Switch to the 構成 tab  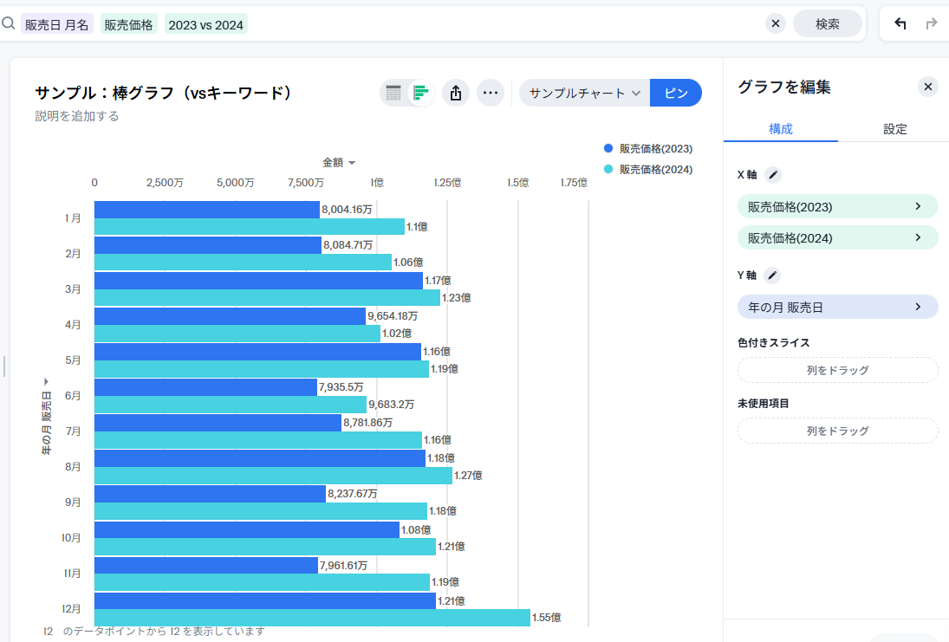[x=781, y=129]
